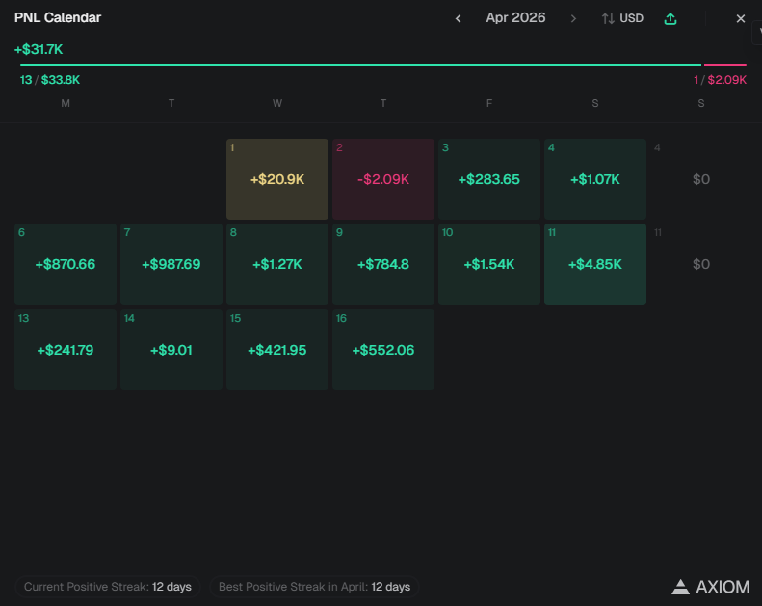Click the PNL Calendar title
The height and width of the screenshot is (606, 762).
coord(58,18)
